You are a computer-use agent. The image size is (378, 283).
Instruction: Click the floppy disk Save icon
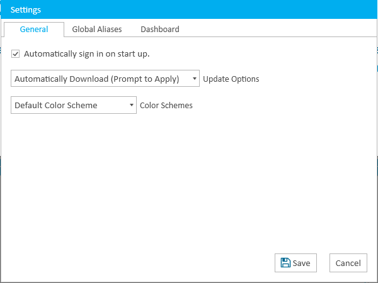285,263
